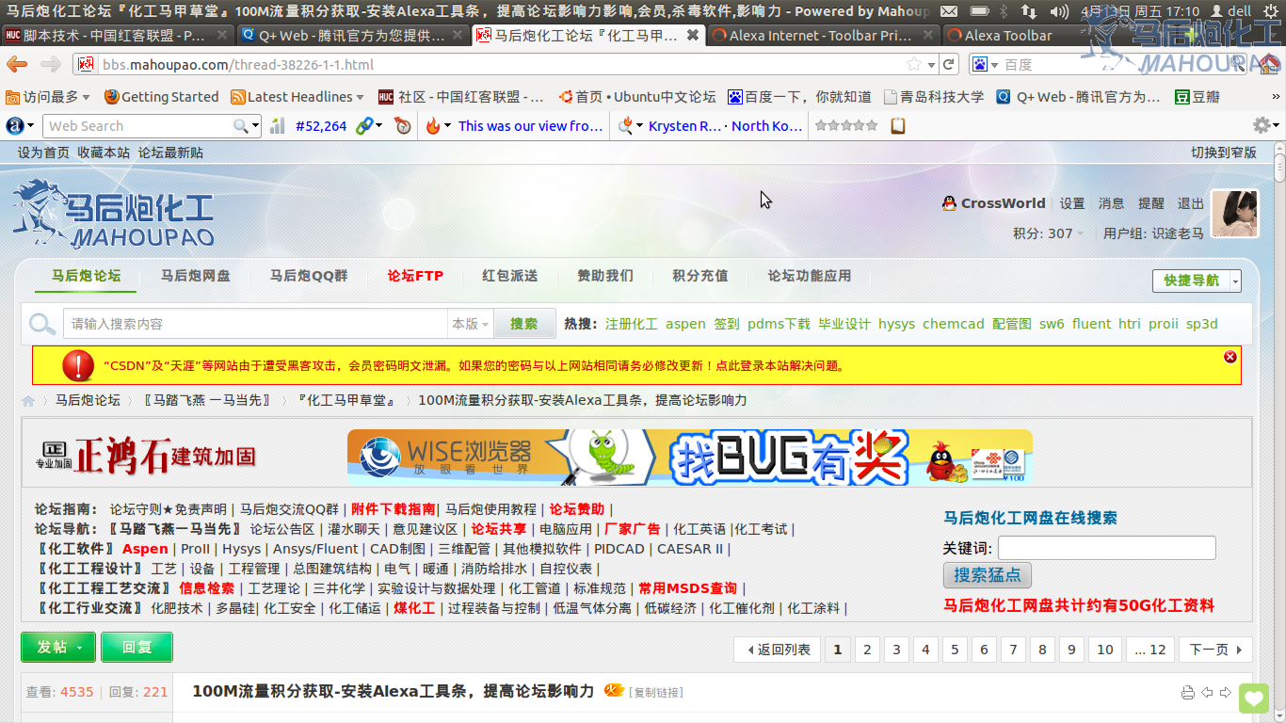Screen dimensions: 1286x723
Task: Click 返回列表 to return to list
Action: pyautogui.click(x=779, y=650)
